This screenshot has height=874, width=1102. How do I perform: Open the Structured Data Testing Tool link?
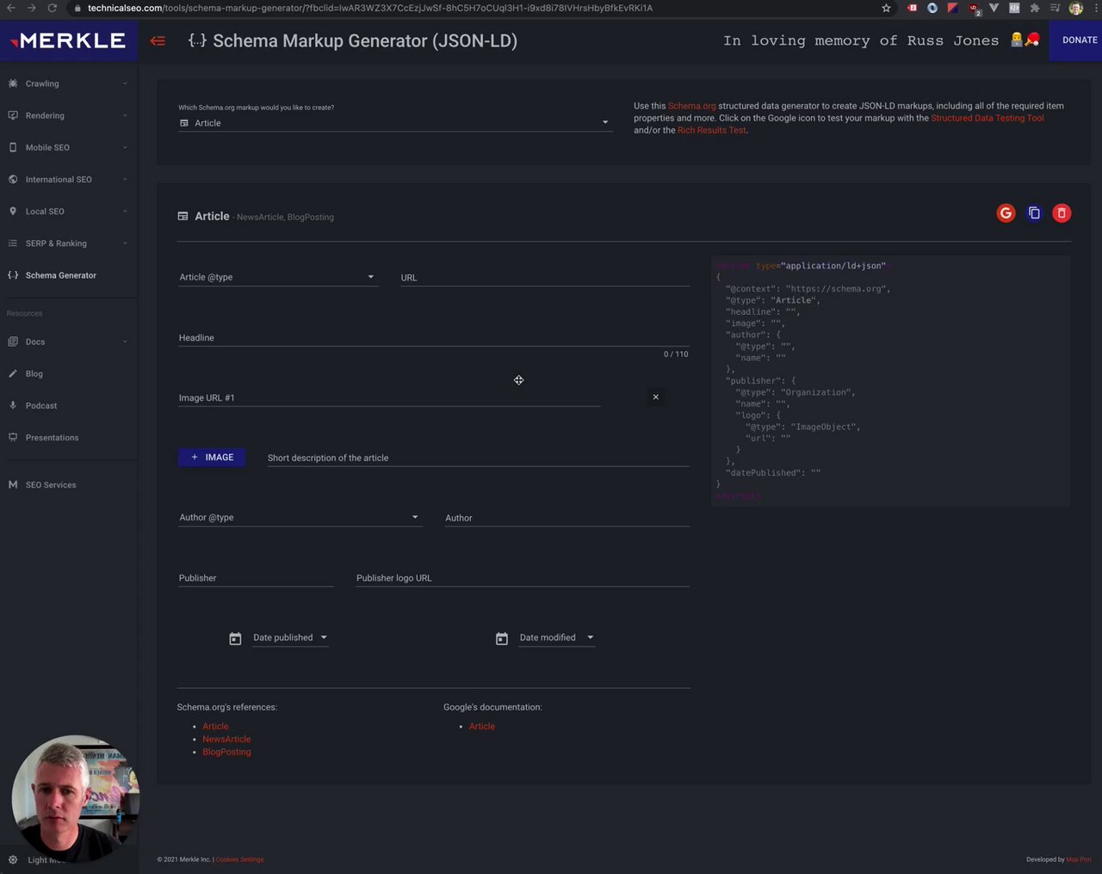point(987,118)
